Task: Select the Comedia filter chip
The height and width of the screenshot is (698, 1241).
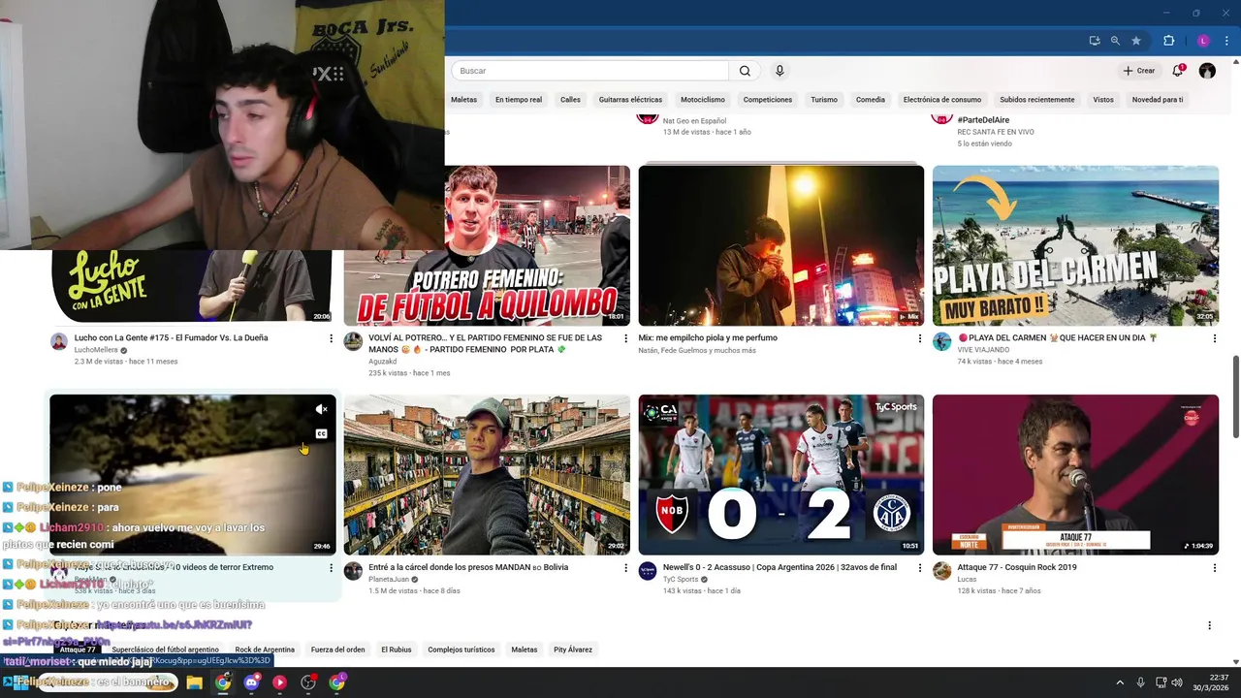Action: pos(871,99)
